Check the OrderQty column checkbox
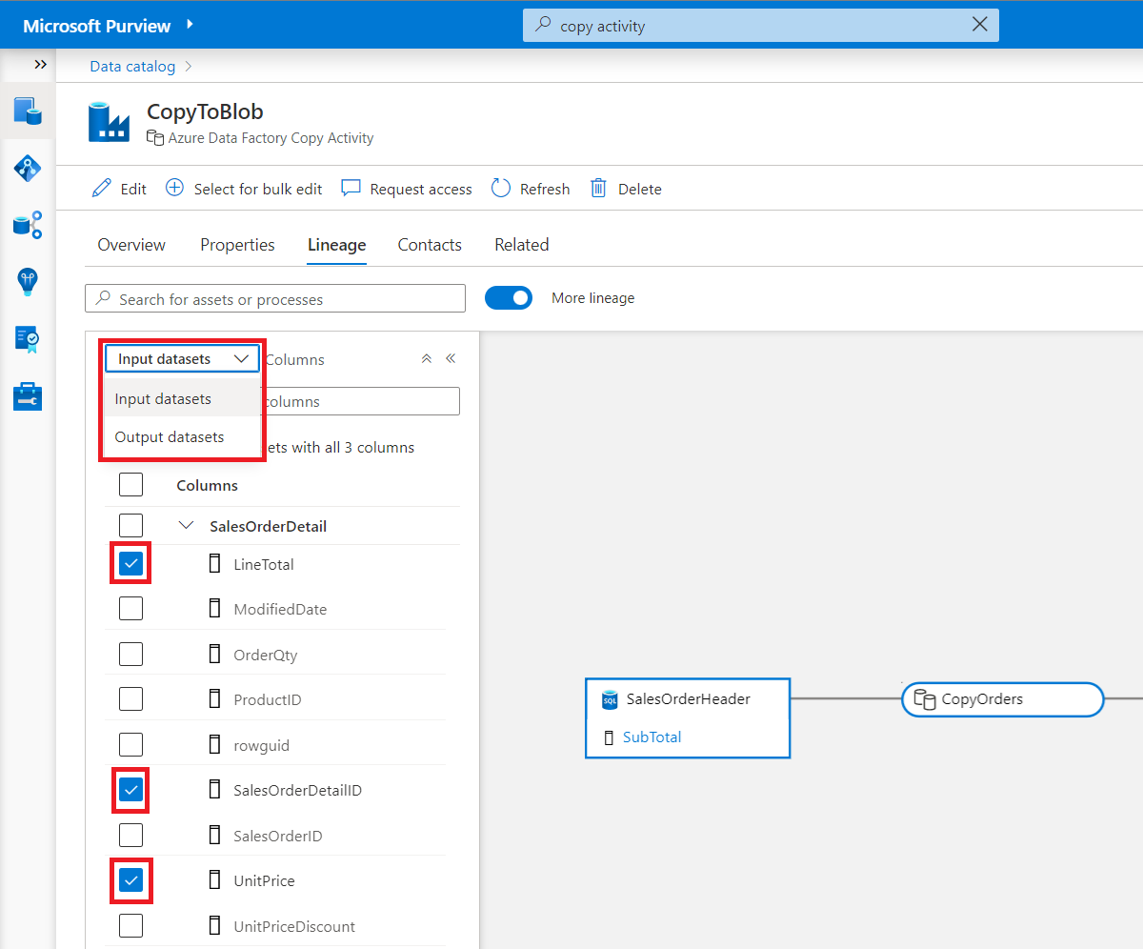Viewport: 1143px width, 949px height. pyautogui.click(x=130, y=655)
